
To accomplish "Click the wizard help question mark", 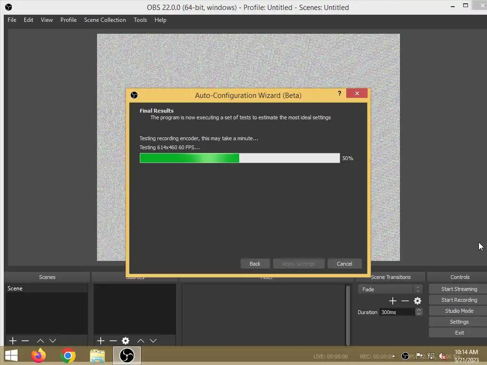I will pyautogui.click(x=340, y=93).
